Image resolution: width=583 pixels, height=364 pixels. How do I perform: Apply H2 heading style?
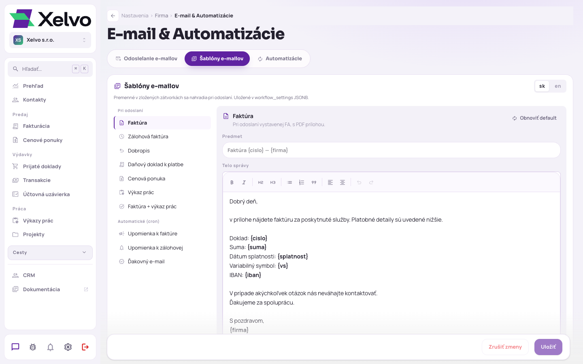261,182
